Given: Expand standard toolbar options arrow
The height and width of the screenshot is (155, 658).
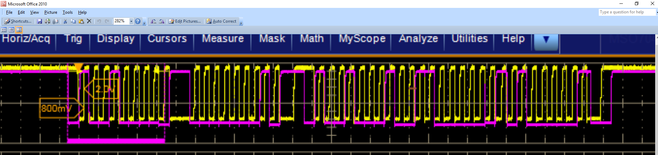Looking at the screenshot, I should (x=144, y=23).
